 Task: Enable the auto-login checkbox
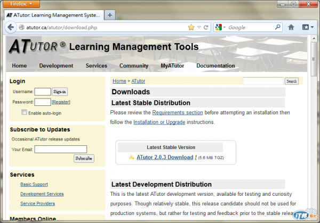(x=24, y=112)
